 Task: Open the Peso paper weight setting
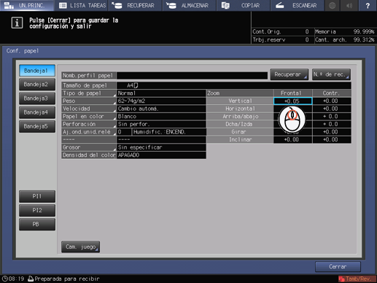89,101
